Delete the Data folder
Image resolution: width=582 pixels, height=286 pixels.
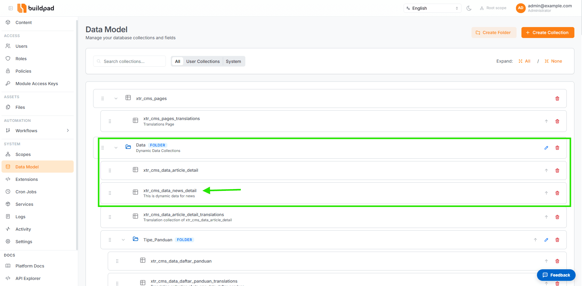[x=557, y=148]
